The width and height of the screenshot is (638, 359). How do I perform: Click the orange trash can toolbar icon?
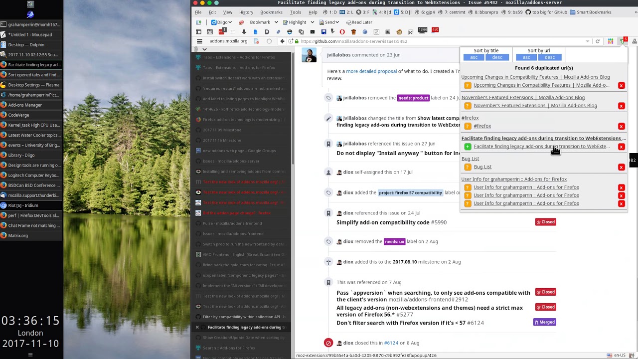click(353, 32)
